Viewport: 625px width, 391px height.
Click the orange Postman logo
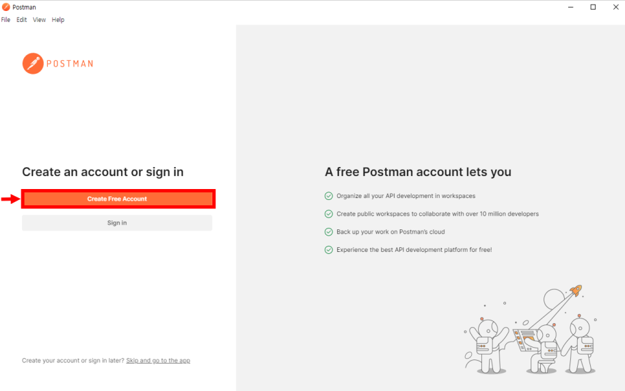pos(33,63)
